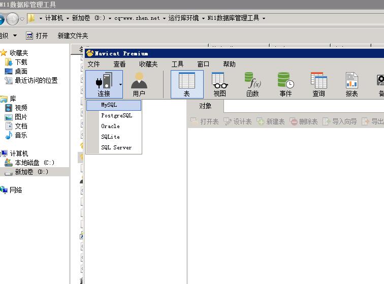Open the Event (事件) clock icon
This screenshot has width=384, height=284.
[285, 83]
